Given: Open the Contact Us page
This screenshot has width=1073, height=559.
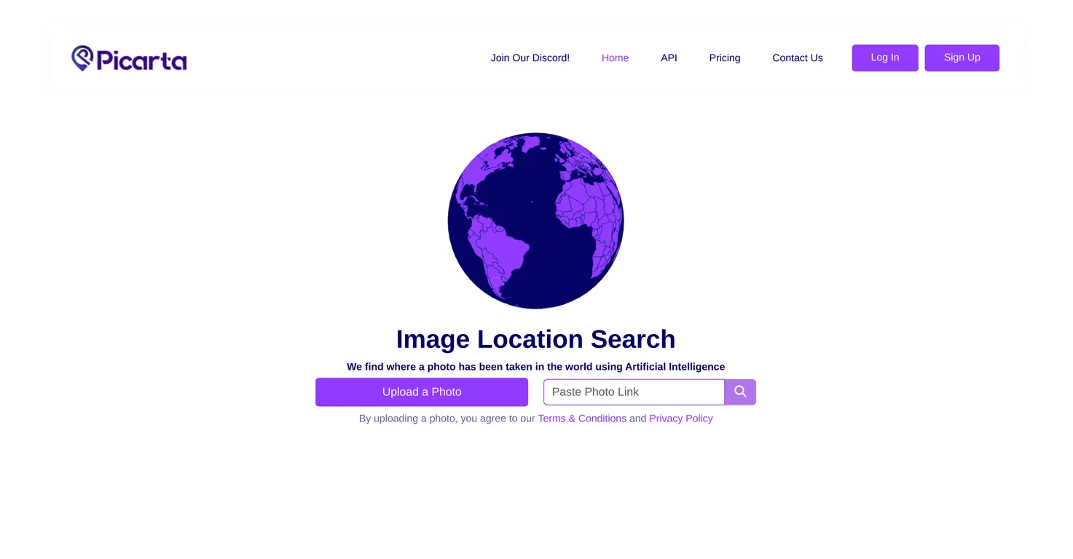Looking at the screenshot, I should (x=798, y=58).
